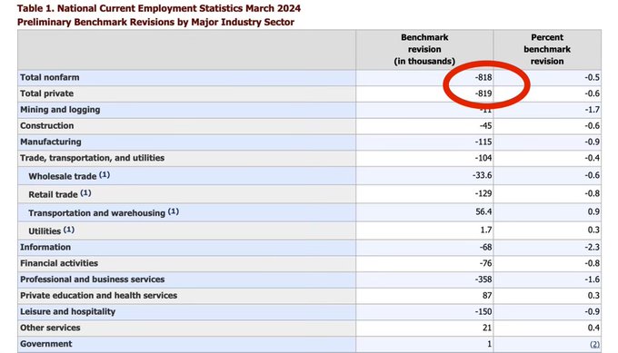Select the -358 Professional and business value

tap(483, 279)
